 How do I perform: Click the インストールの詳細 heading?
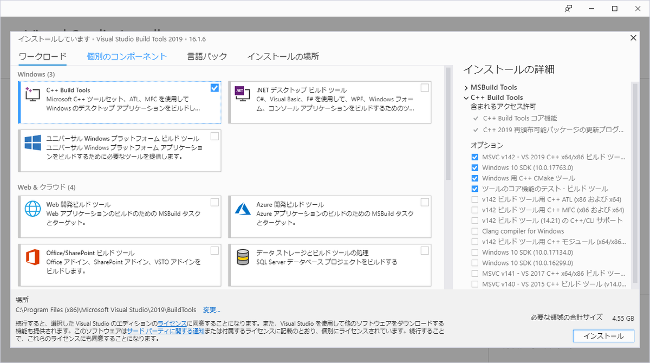(509, 69)
